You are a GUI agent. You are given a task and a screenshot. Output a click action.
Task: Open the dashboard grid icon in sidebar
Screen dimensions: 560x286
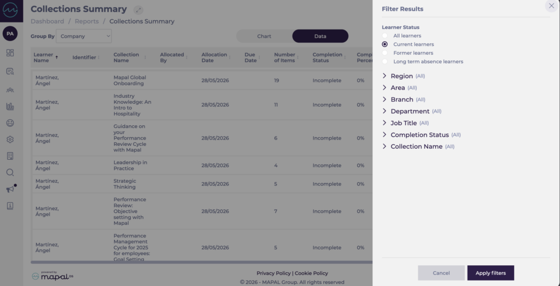click(10, 53)
